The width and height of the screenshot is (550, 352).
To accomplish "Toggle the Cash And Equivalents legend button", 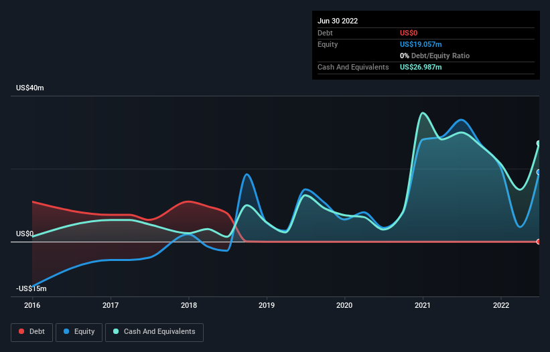I will tap(154, 332).
